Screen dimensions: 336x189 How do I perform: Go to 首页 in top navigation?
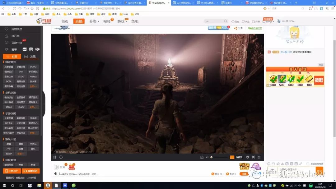point(65,21)
